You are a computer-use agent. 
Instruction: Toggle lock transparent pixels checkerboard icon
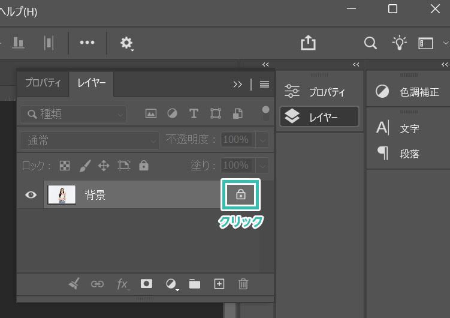[65, 165]
